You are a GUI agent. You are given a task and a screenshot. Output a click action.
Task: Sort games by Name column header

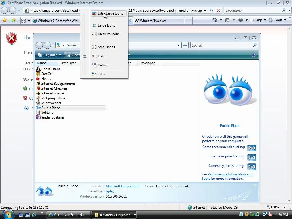click(x=46, y=63)
